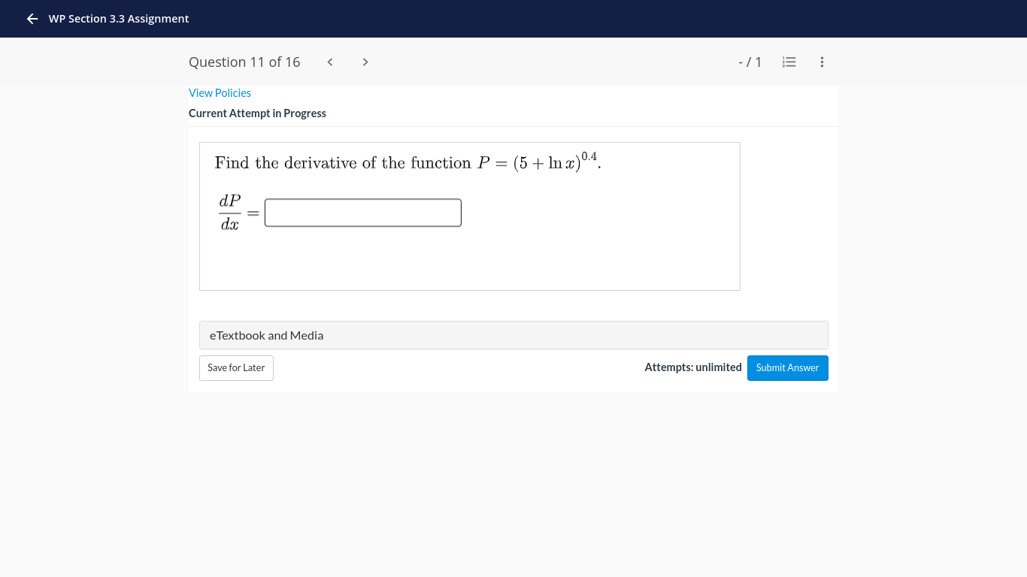Open View Policies
1027x577 pixels.
point(220,92)
